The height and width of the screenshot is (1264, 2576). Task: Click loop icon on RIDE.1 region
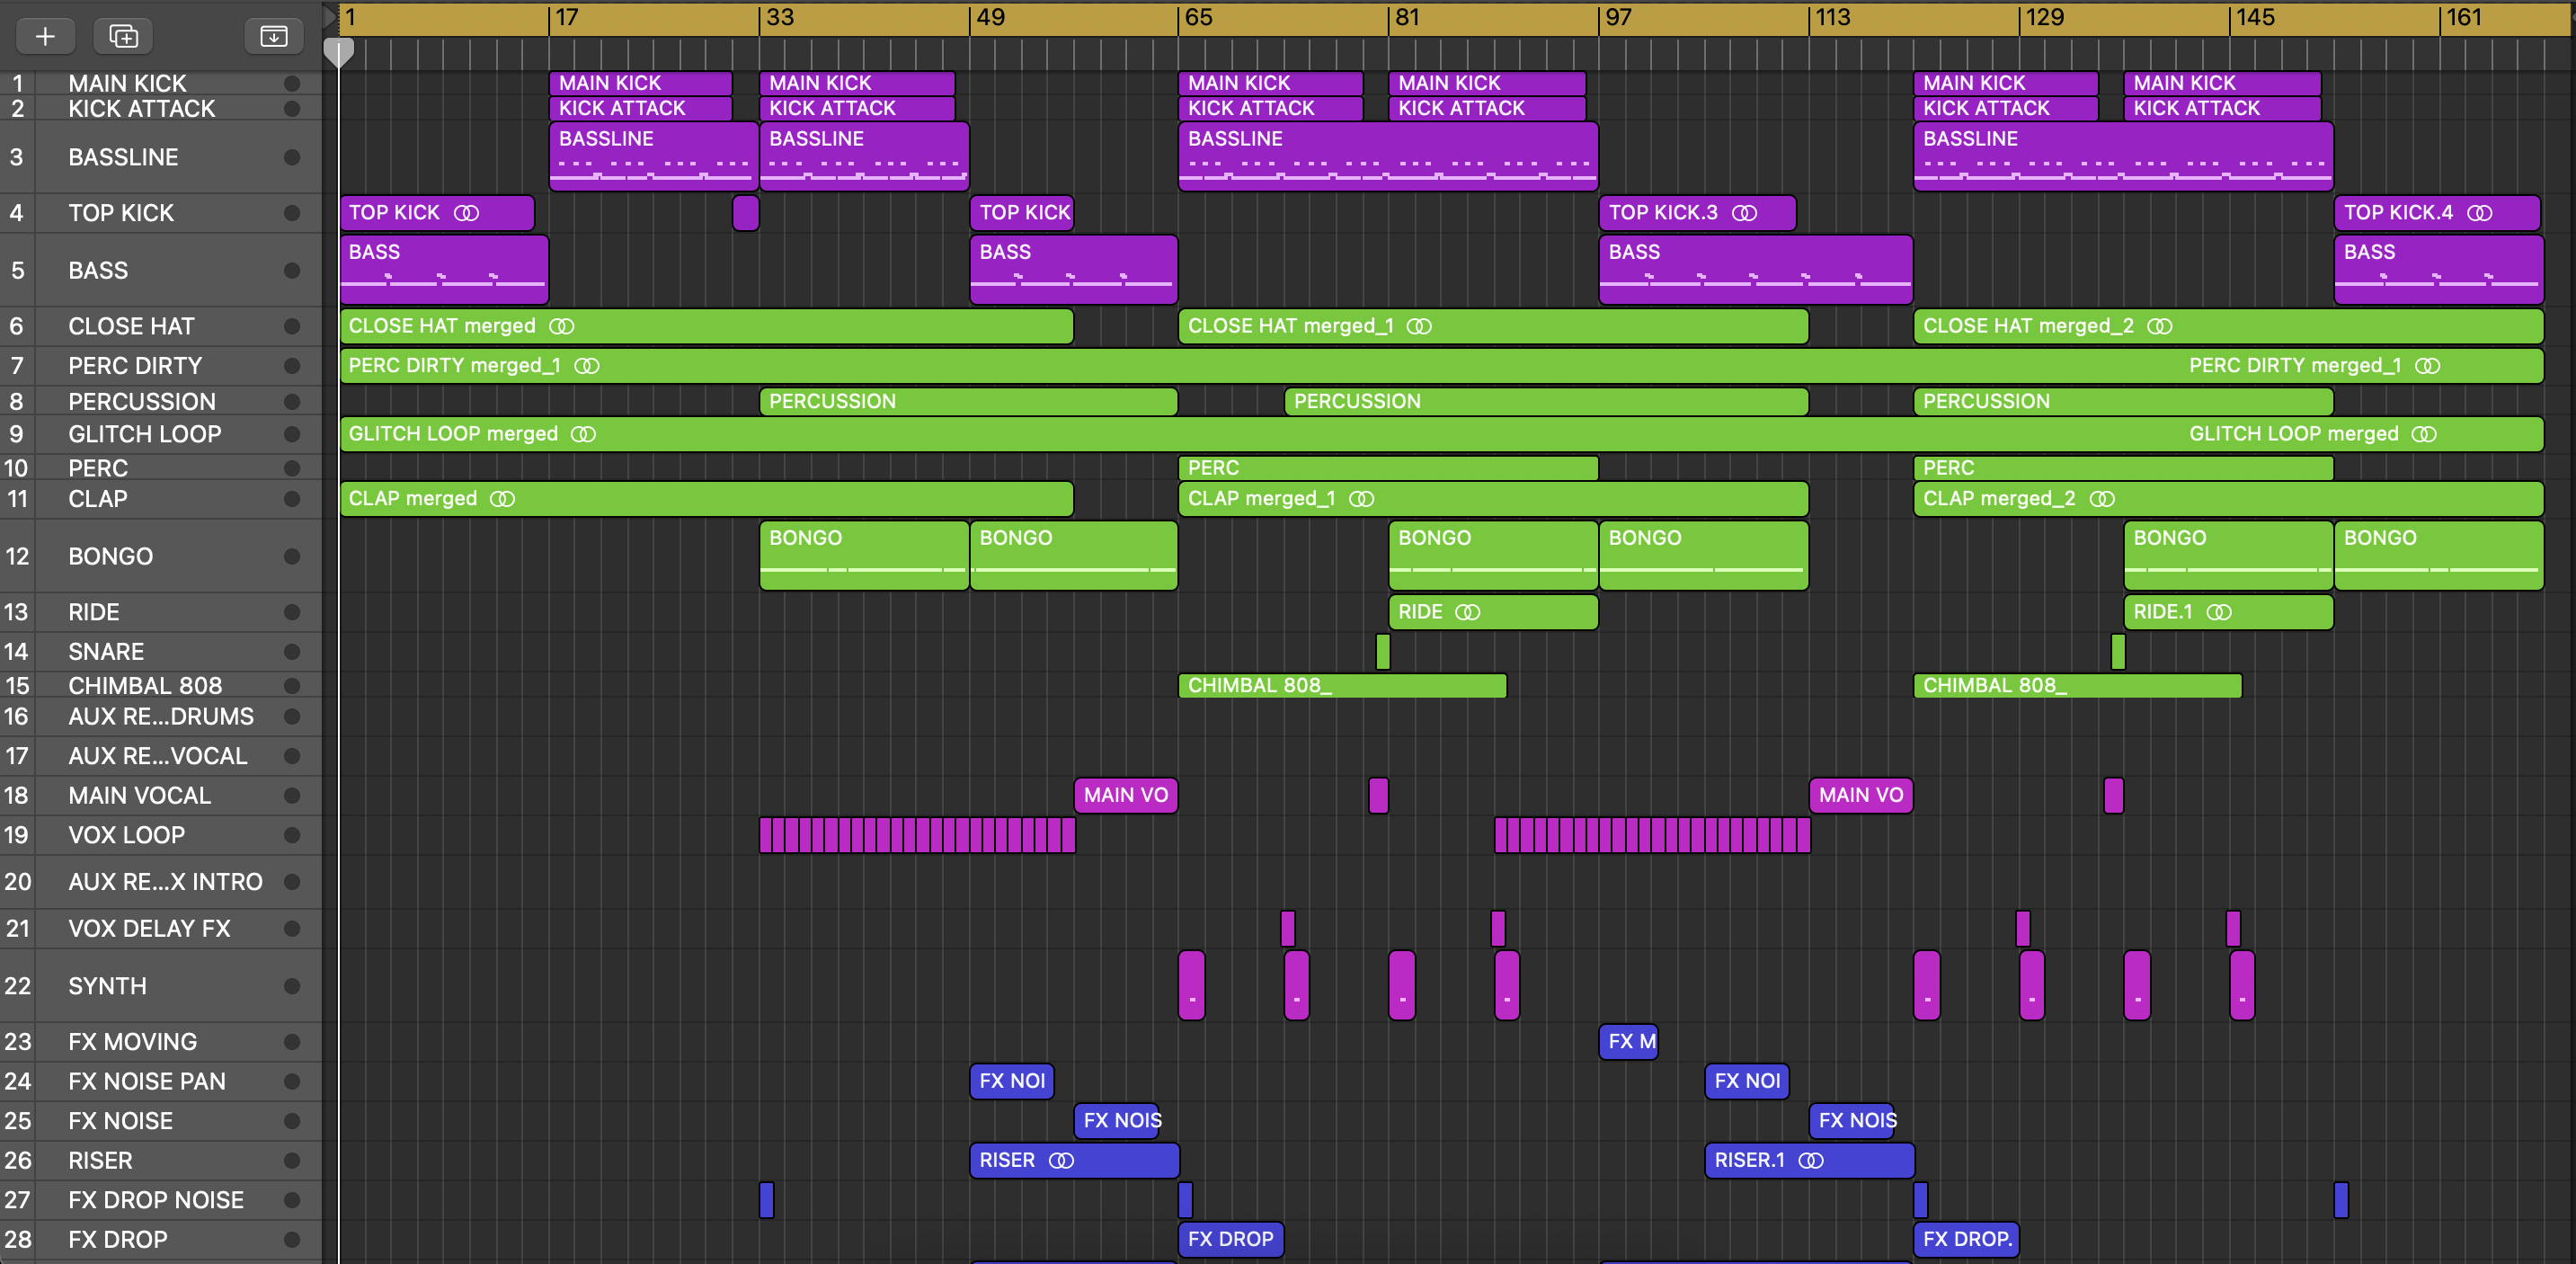pos(2219,612)
